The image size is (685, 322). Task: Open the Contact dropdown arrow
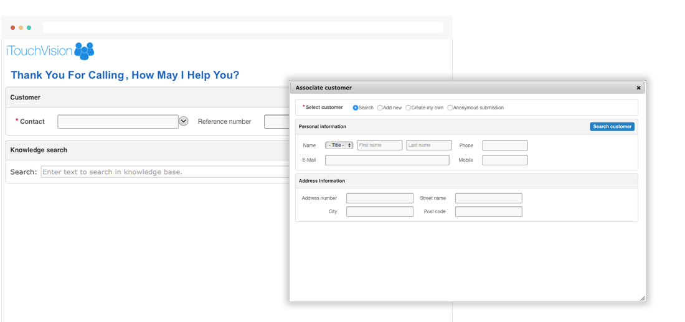click(184, 121)
